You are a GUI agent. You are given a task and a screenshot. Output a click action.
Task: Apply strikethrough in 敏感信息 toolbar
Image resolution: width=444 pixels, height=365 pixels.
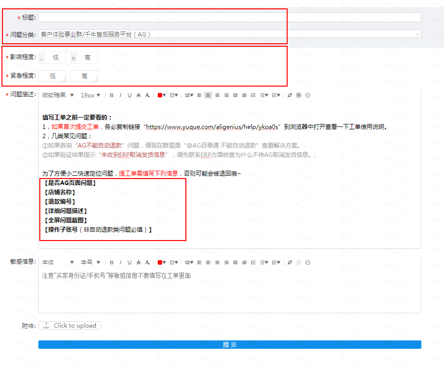[x=139, y=262]
